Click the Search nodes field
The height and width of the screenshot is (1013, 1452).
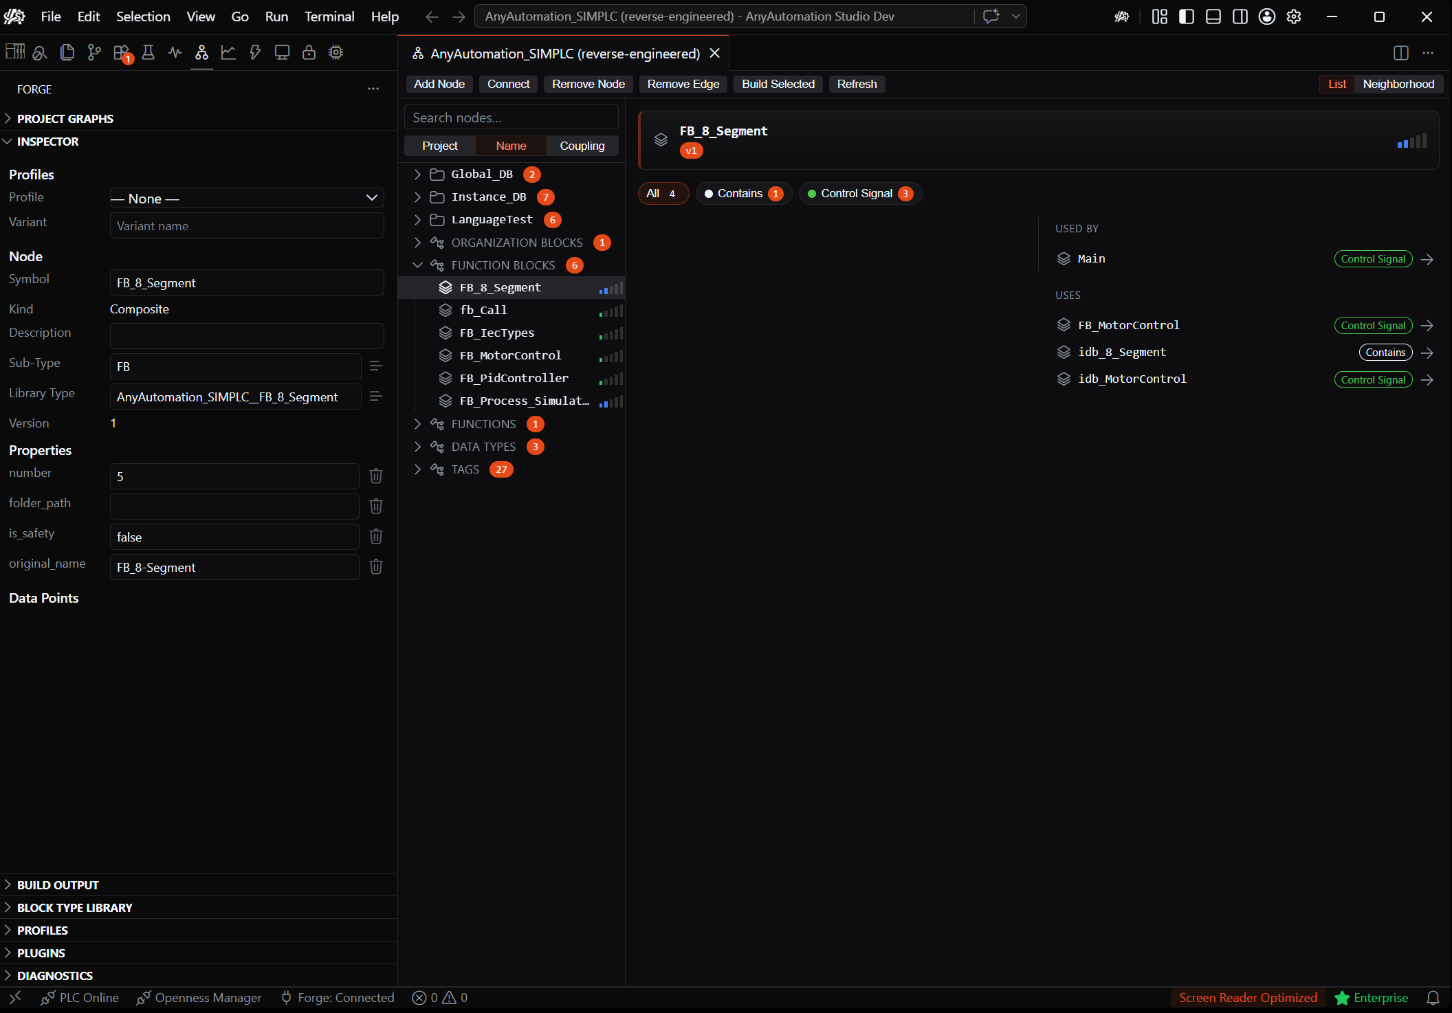click(x=511, y=118)
